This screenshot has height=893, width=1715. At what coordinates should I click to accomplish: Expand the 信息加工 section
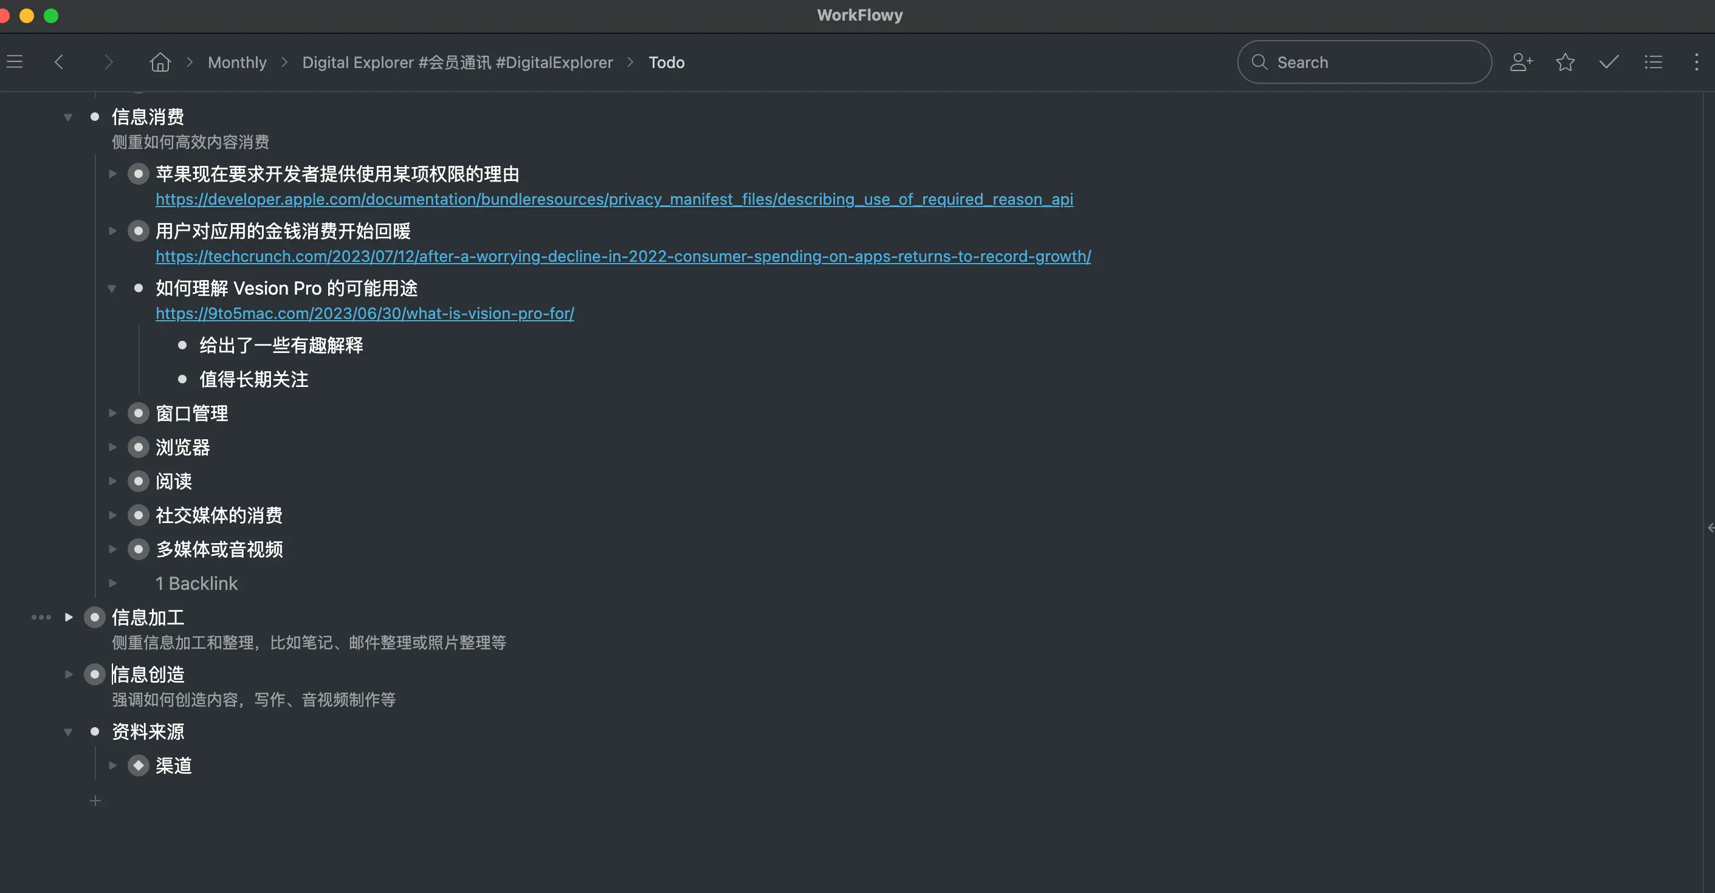(69, 618)
